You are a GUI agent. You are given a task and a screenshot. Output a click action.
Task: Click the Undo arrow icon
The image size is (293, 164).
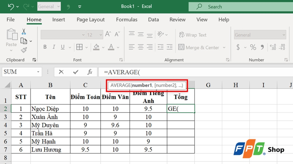click(11, 7)
